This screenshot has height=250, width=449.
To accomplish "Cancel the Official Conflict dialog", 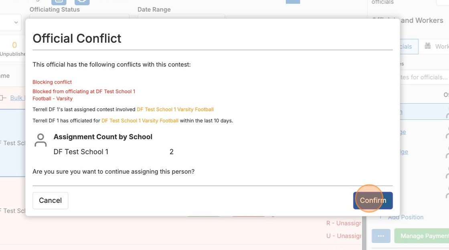I will (x=50, y=200).
